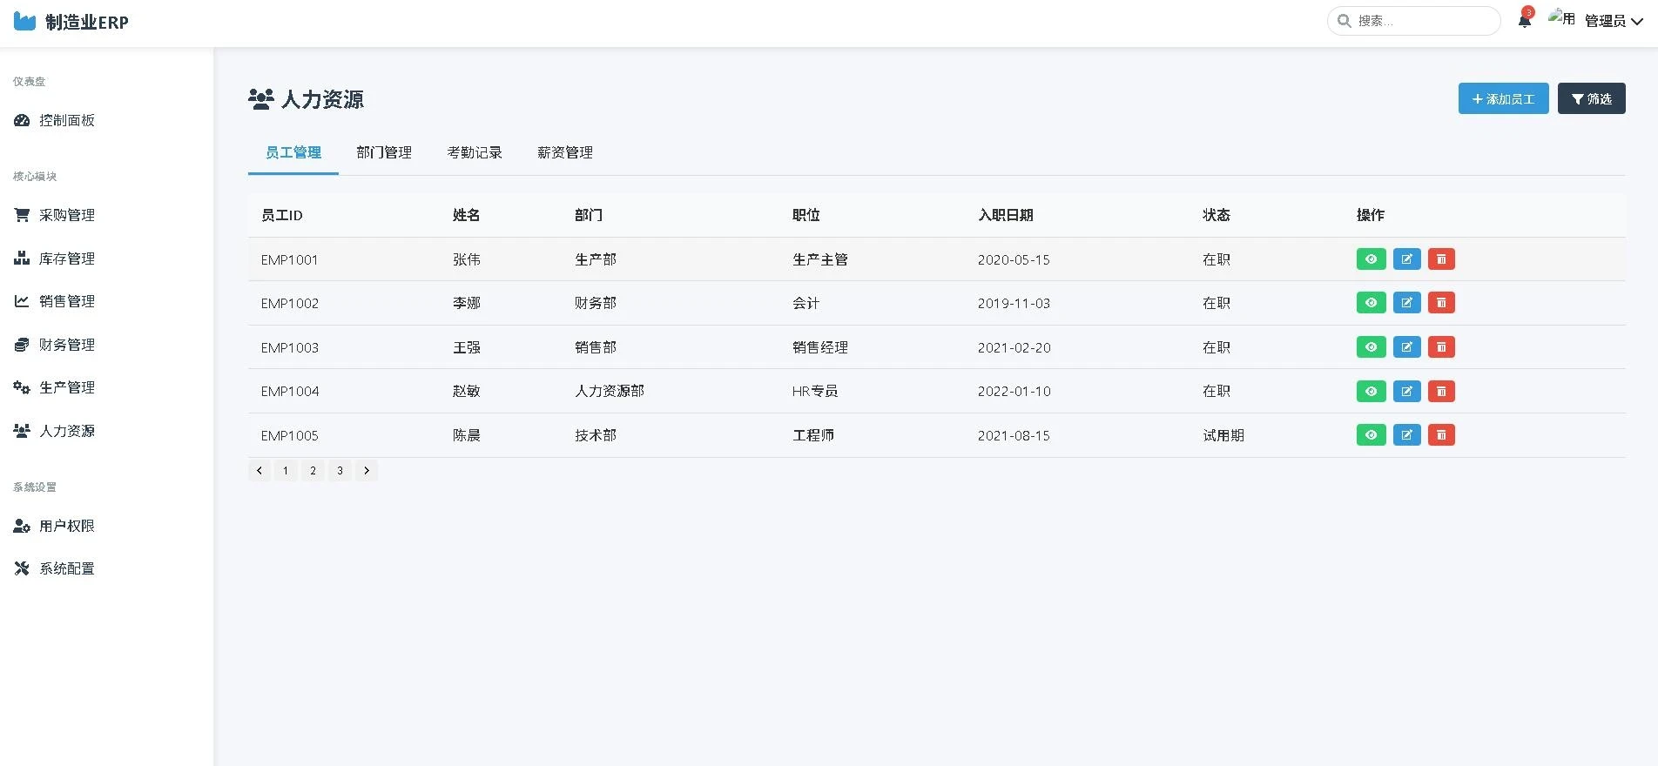Open the 薪资管理 tab

565,152
